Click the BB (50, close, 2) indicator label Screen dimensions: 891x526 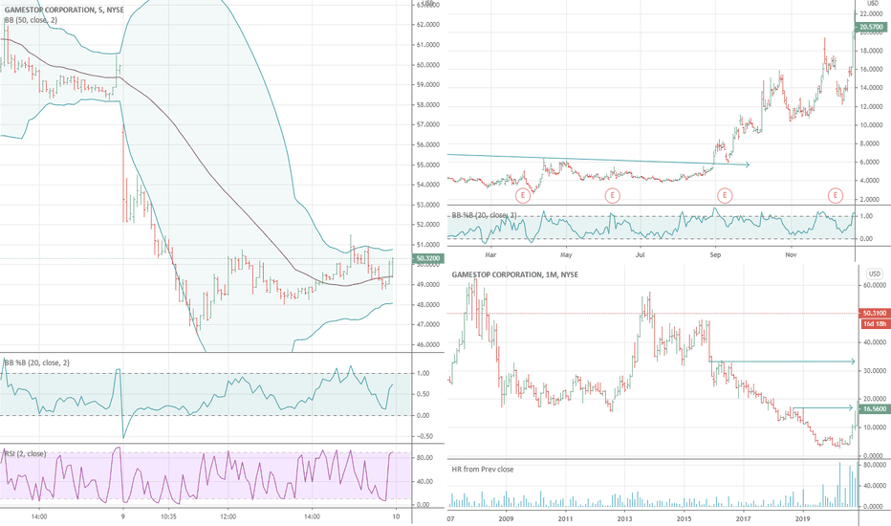31,20
